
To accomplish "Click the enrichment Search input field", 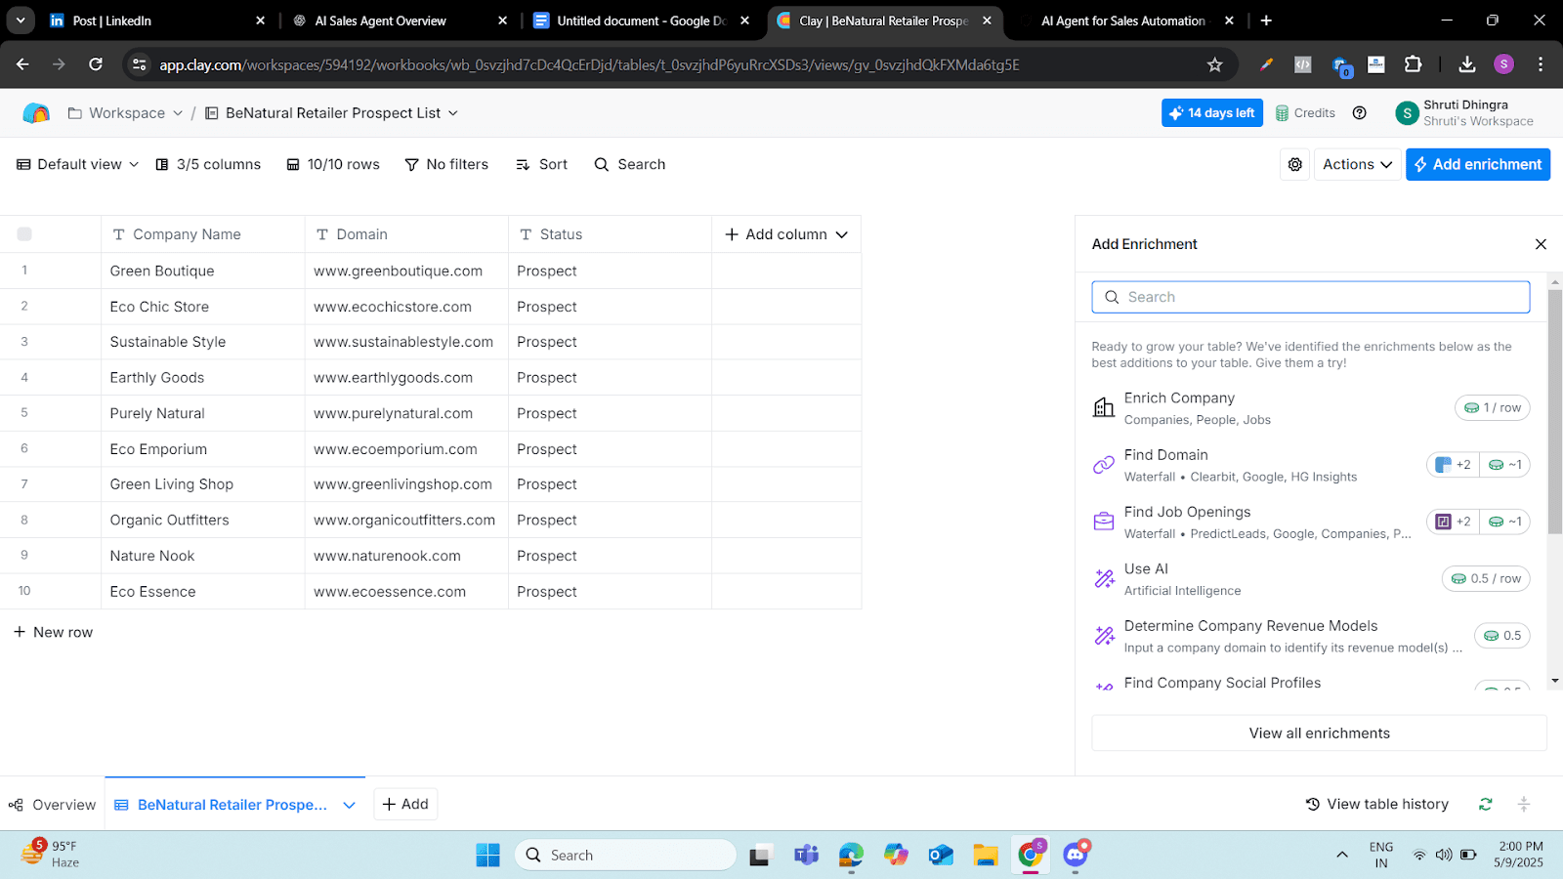I will (1311, 297).
